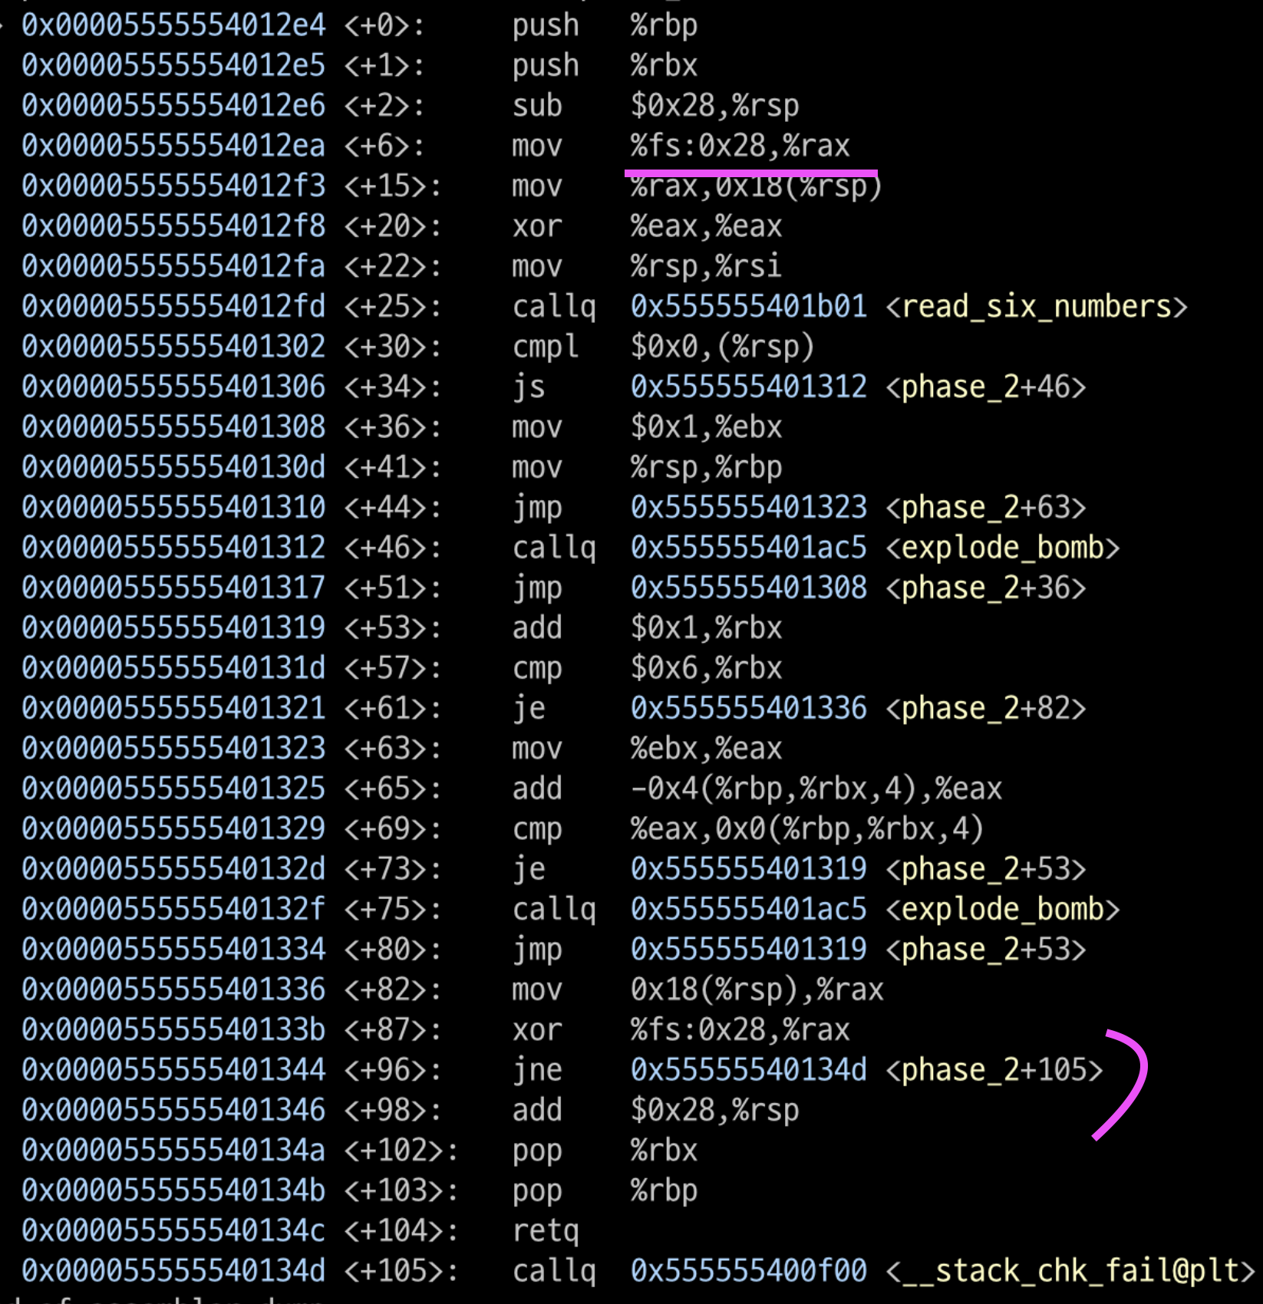Click the <+25> offset label
This screenshot has width=1263, height=1304.
point(392,307)
